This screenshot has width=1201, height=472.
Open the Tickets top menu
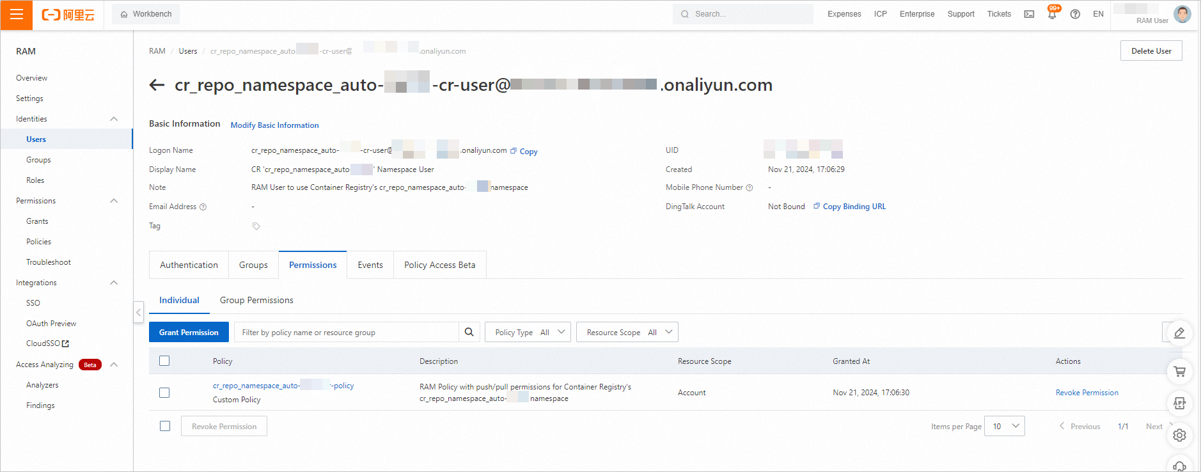click(x=999, y=14)
